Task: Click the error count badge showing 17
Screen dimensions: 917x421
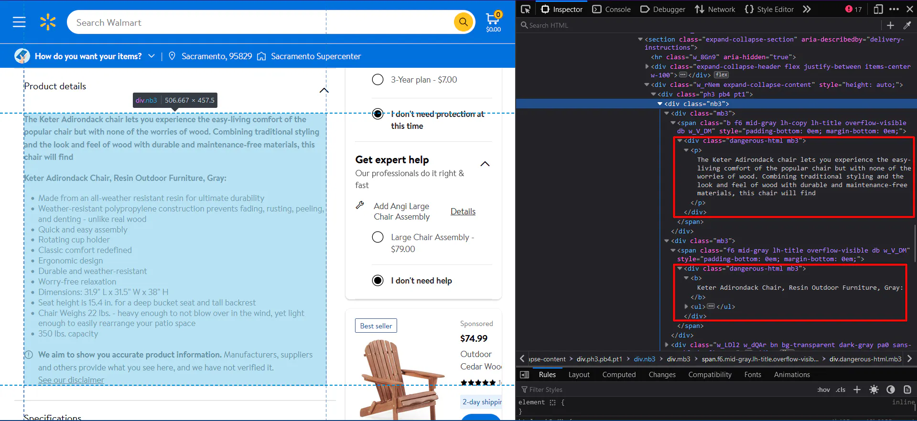Action: (x=853, y=9)
